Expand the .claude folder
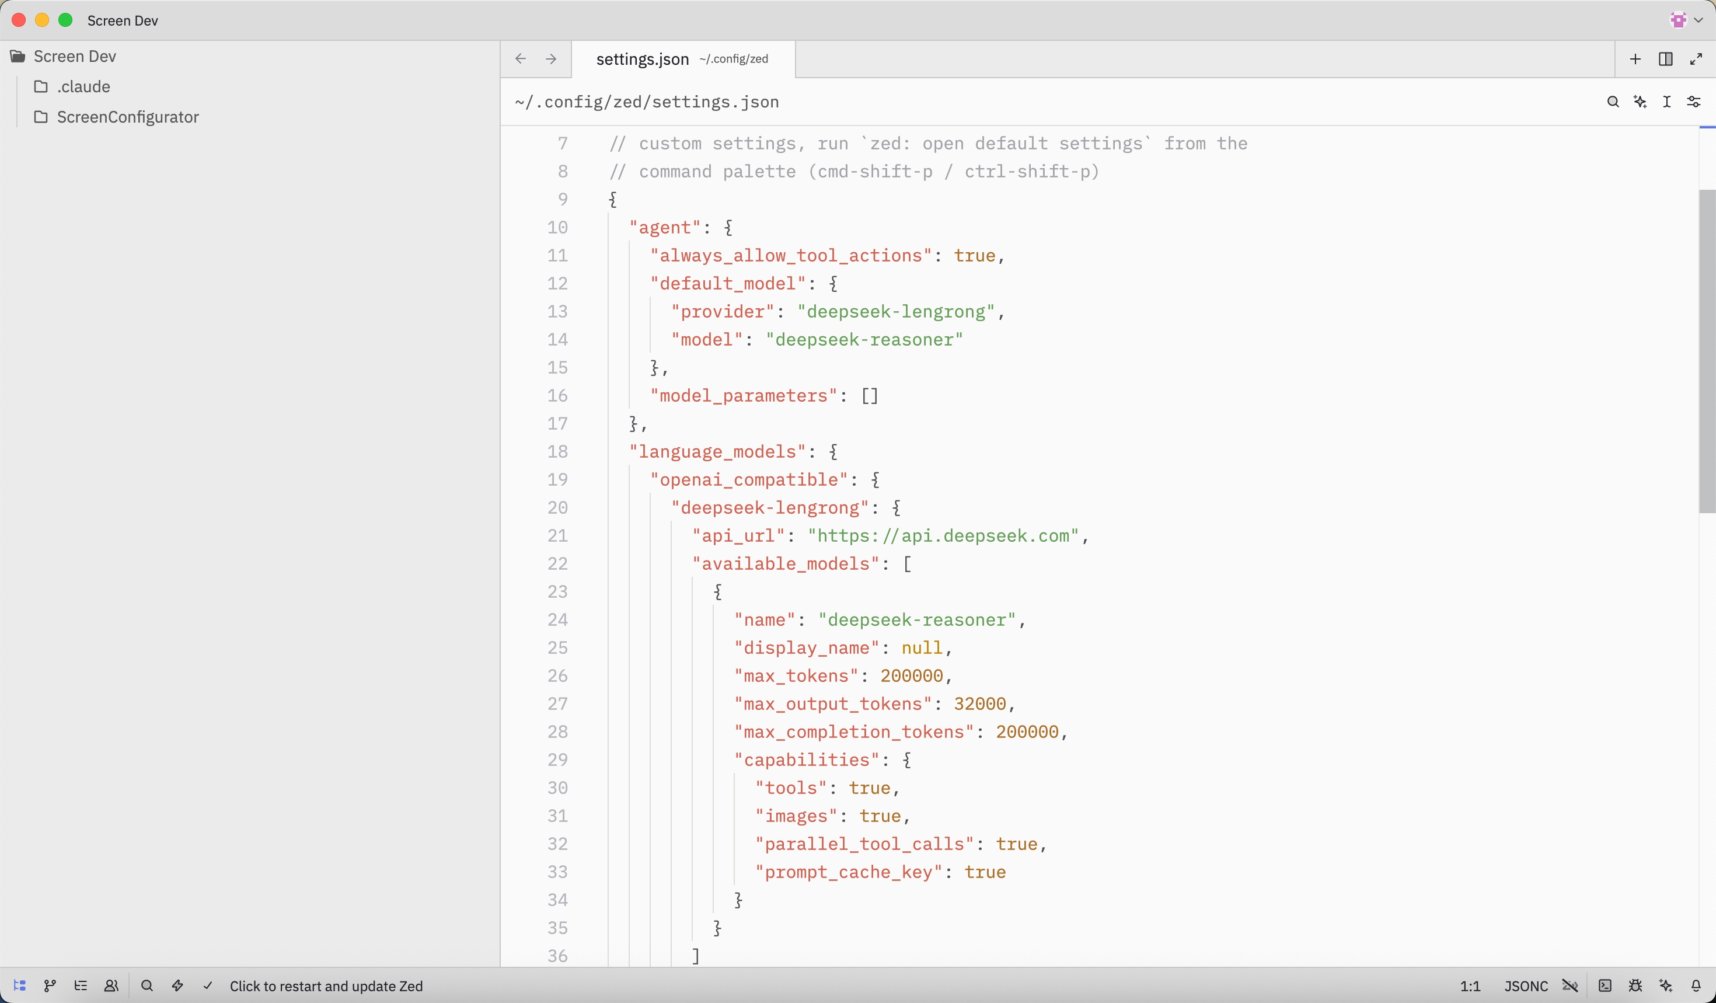This screenshot has width=1716, height=1003. click(x=83, y=86)
